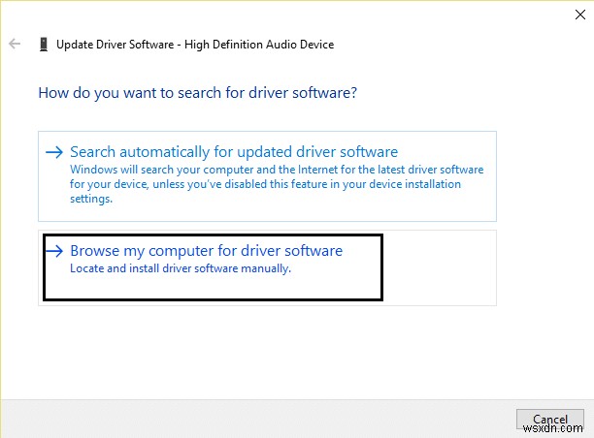
Task: Choose Search automatically for updated driver software
Action: [x=267, y=176]
